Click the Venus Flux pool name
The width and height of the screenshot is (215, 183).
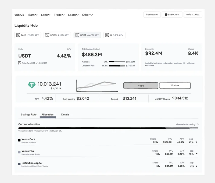[28, 151]
